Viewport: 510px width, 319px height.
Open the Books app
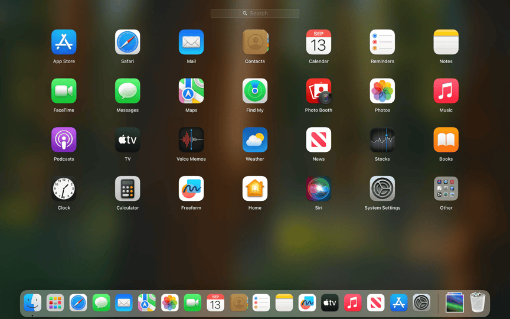point(446,139)
